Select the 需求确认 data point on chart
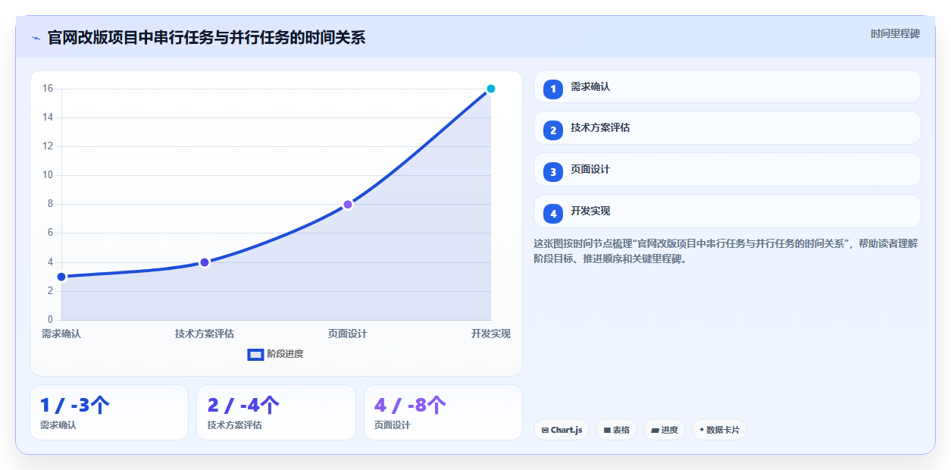Viewport: 951px width, 470px height. tap(61, 277)
